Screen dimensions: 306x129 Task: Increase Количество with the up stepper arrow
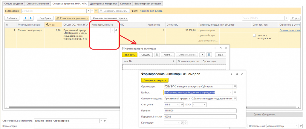[x=185, y=122]
